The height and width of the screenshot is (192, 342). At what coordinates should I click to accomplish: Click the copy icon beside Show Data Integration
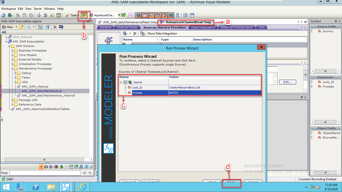(142, 34)
